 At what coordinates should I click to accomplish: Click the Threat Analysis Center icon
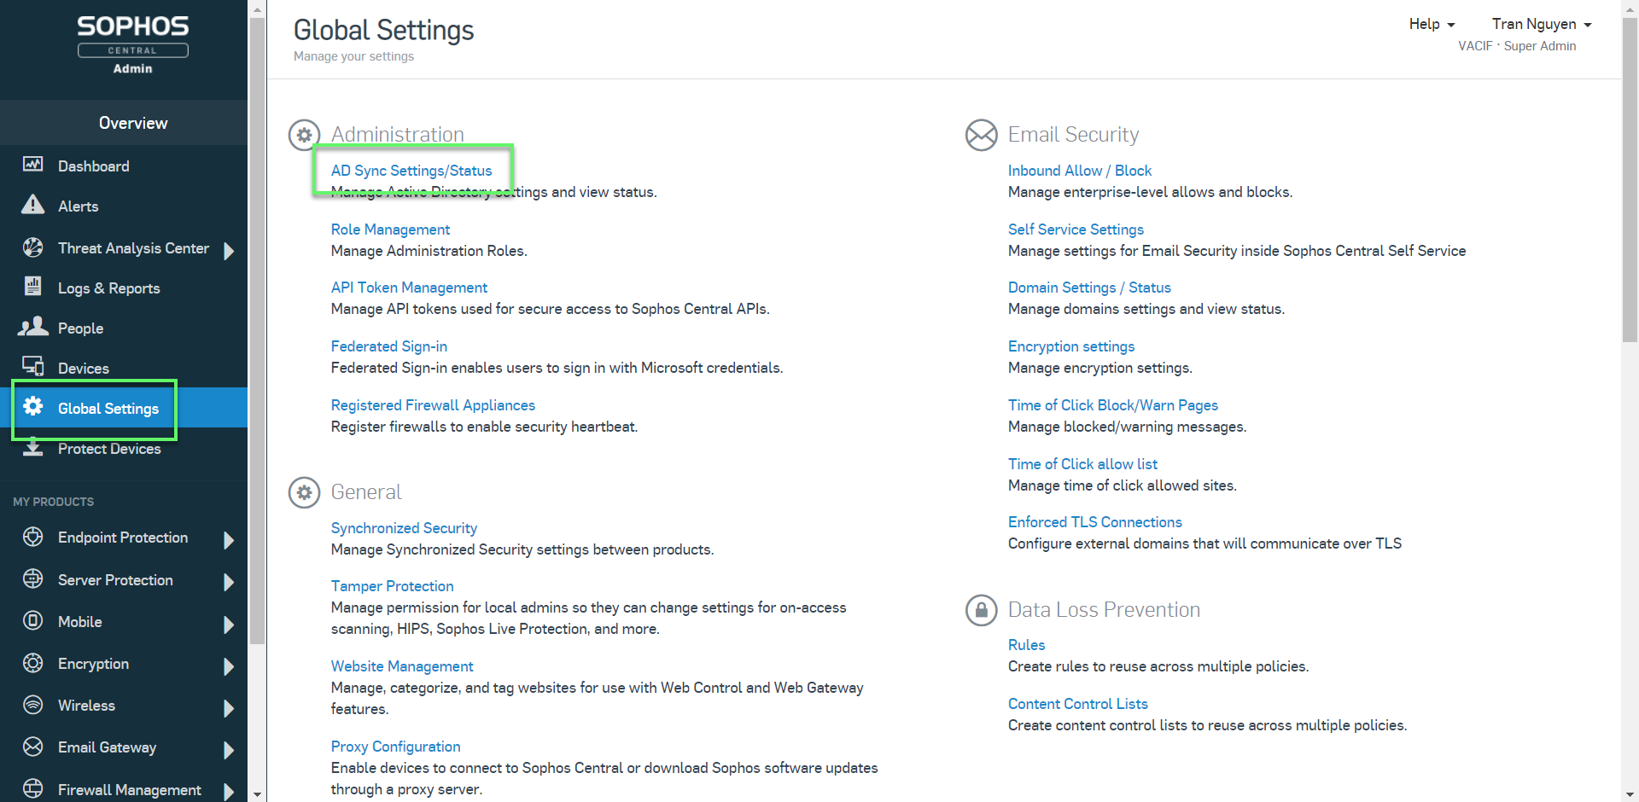tap(32, 247)
